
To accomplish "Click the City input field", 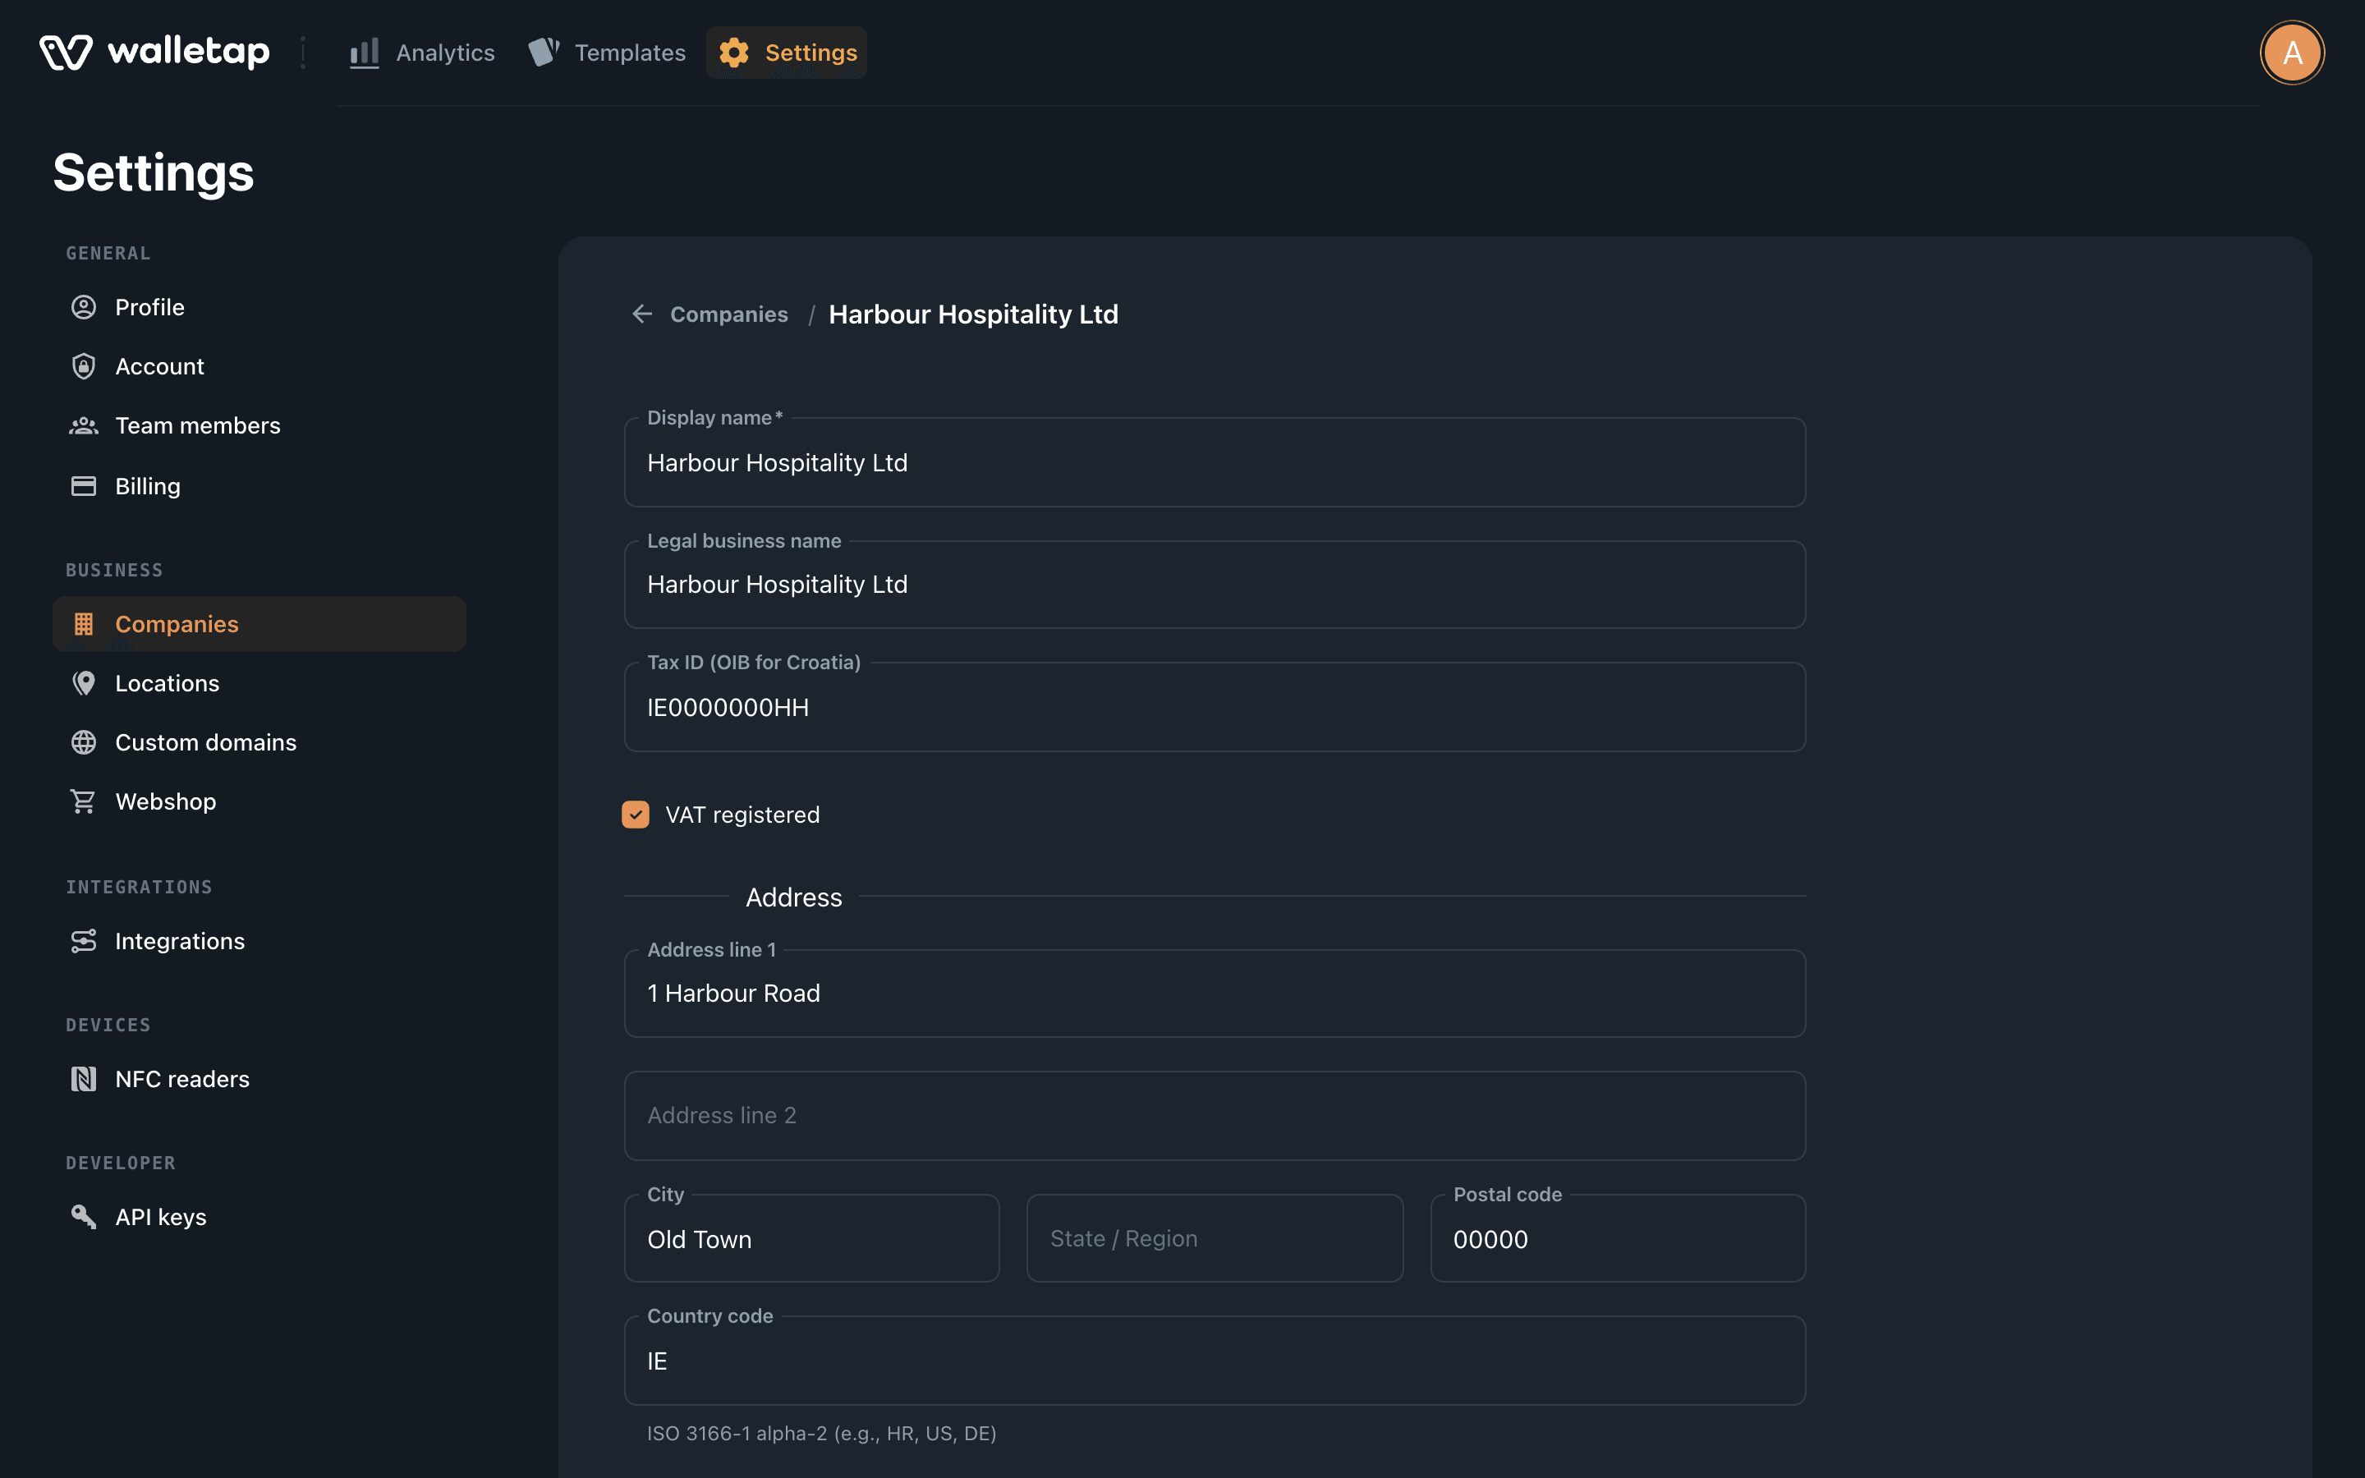I will click(x=812, y=1238).
